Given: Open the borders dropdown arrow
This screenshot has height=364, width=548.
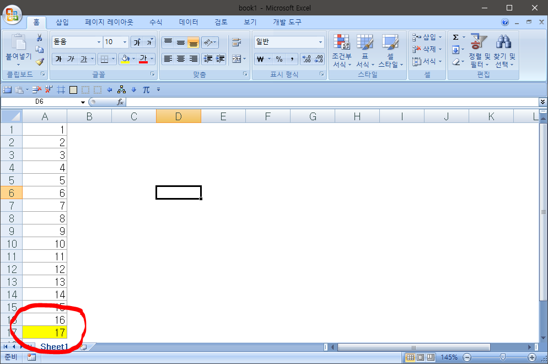Looking at the screenshot, I should pyautogui.click(x=113, y=59).
